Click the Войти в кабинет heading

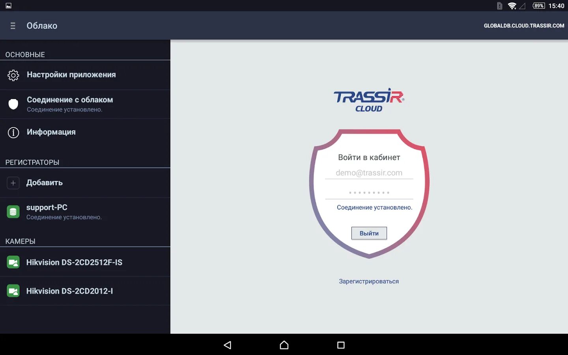[x=369, y=157]
